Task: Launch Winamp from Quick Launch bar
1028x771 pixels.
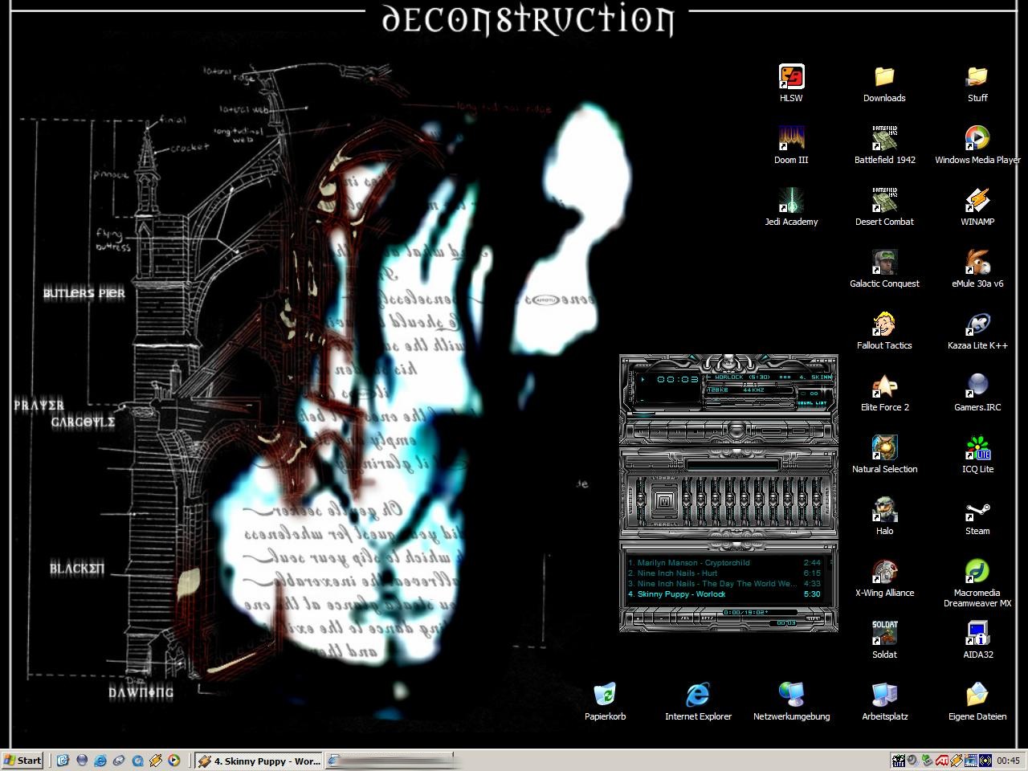Action: pyautogui.click(x=156, y=760)
